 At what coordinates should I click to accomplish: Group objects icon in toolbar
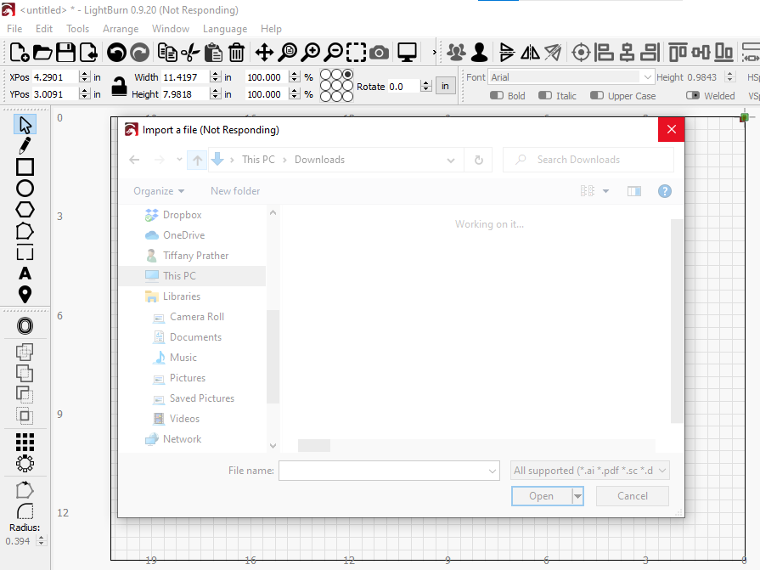point(456,52)
